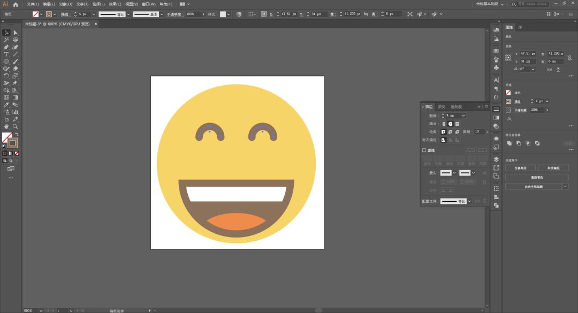Open the Layers panel icon

(496, 159)
